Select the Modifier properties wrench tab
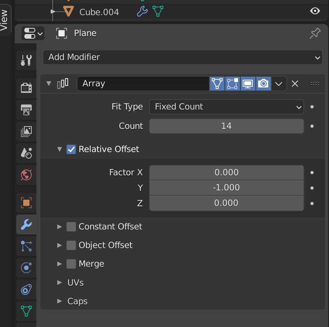This screenshot has width=329, height=327. [x=26, y=224]
